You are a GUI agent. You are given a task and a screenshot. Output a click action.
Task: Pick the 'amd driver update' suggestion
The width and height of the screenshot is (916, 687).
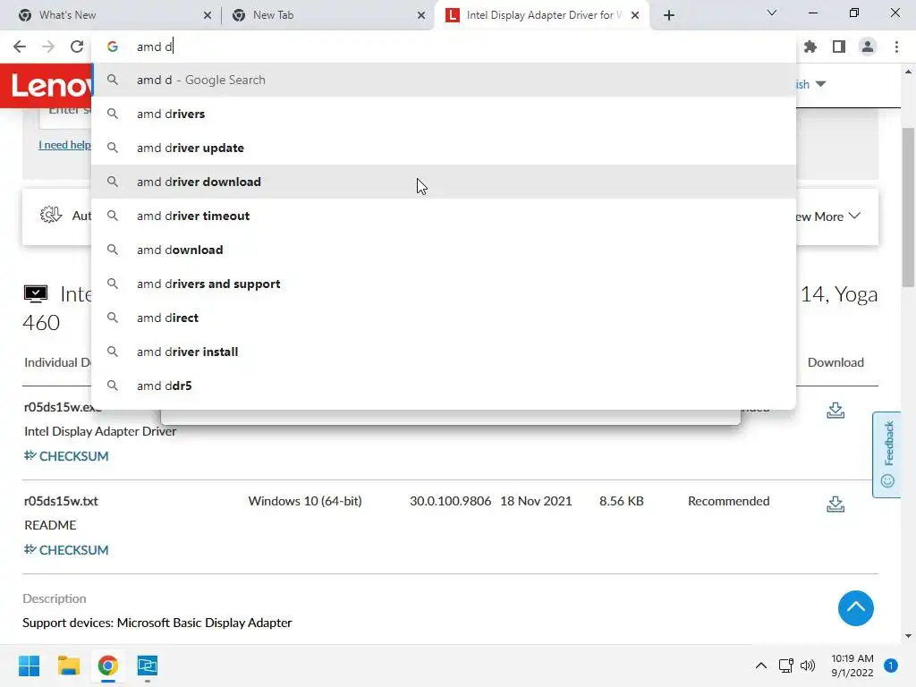(x=444, y=148)
